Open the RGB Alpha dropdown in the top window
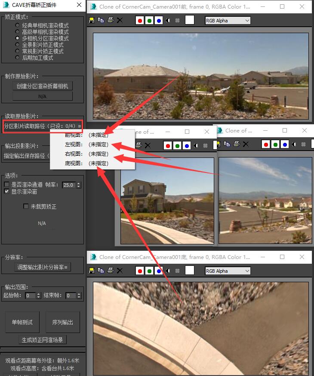 [x=228, y=20]
